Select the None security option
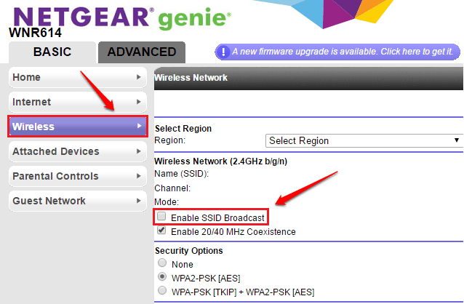 click(161, 264)
